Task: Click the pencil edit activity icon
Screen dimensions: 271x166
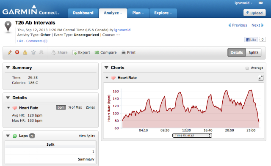Action: 10,52
